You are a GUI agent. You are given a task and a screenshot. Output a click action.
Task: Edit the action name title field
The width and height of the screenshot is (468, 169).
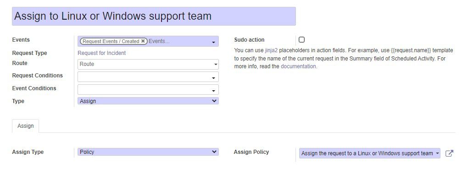pyautogui.click(x=154, y=16)
